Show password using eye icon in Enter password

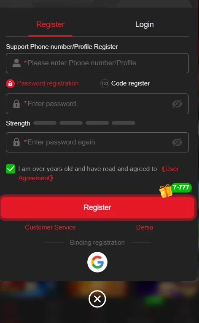point(177,104)
